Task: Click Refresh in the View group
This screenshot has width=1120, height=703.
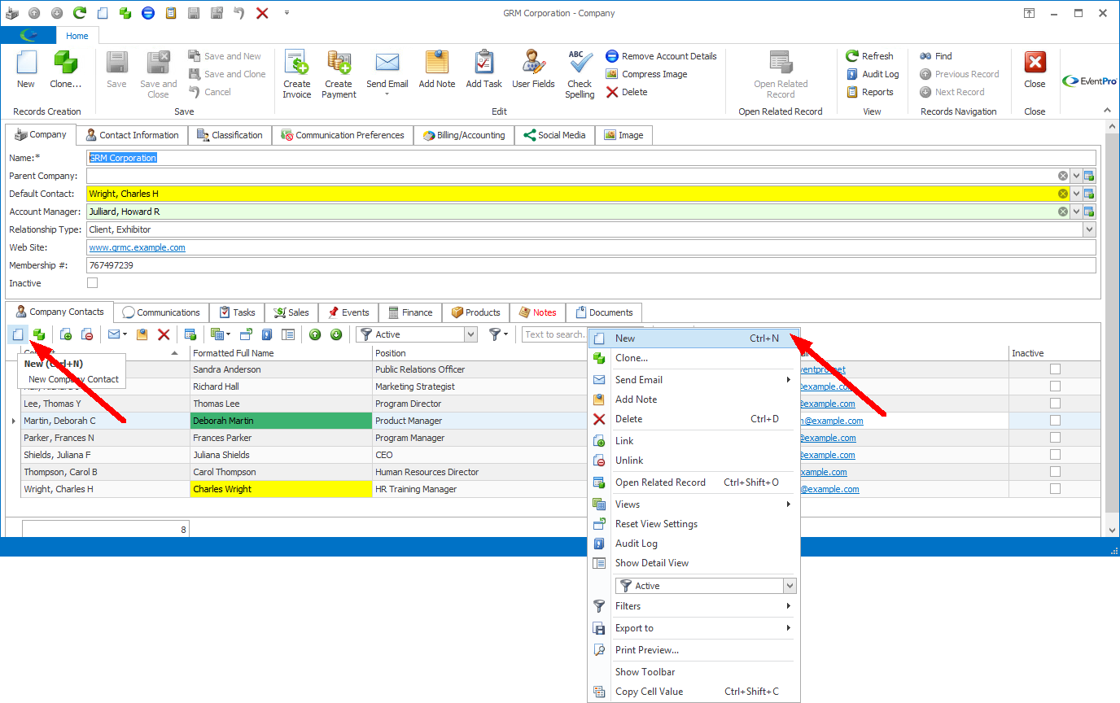Action: [x=869, y=56]
